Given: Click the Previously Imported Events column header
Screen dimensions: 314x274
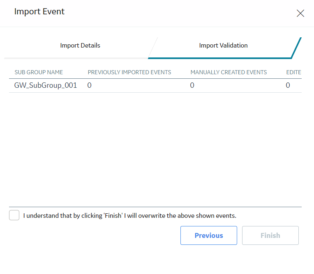Looking at the screenshot, I should point(129,72).
